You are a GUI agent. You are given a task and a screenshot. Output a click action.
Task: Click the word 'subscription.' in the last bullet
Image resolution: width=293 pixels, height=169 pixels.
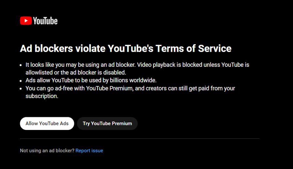(x=42, y=96)
